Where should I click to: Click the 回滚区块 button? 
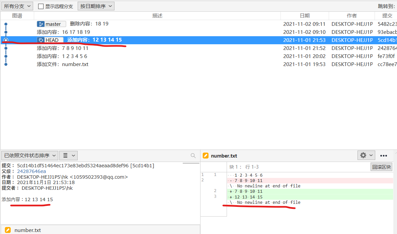pyautogui.click(x=382, y=167)
